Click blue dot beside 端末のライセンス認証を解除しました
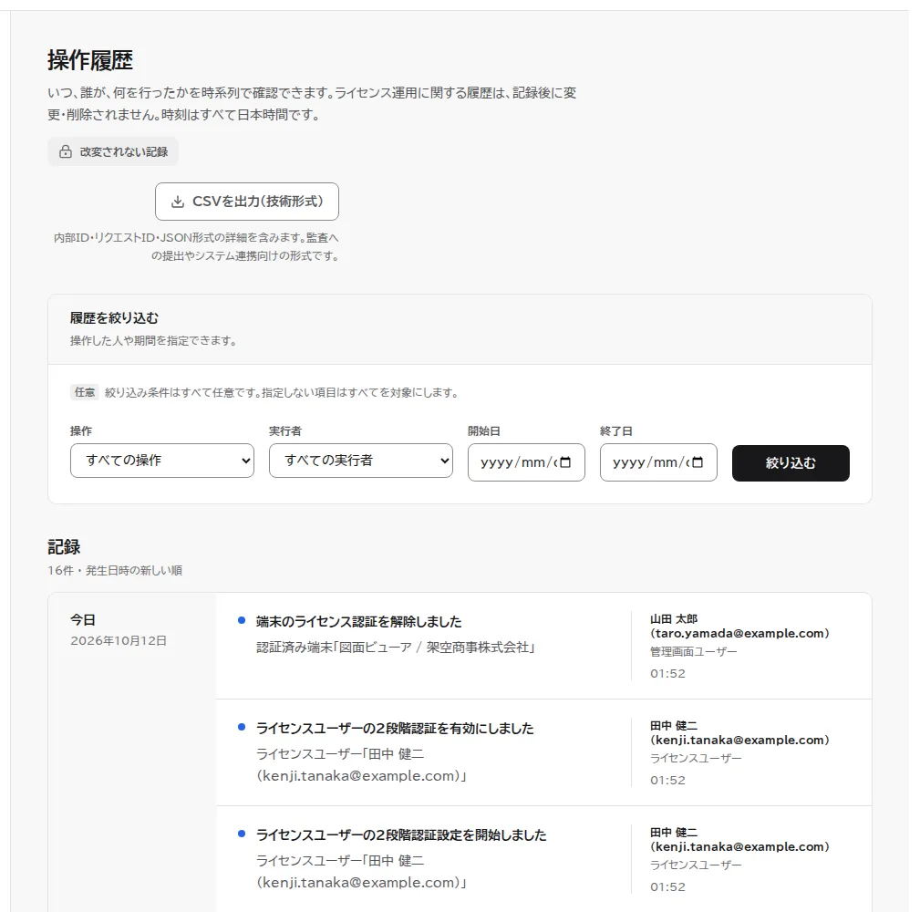The height and width of the screenshot is (912, 920). tap(242, 620)
